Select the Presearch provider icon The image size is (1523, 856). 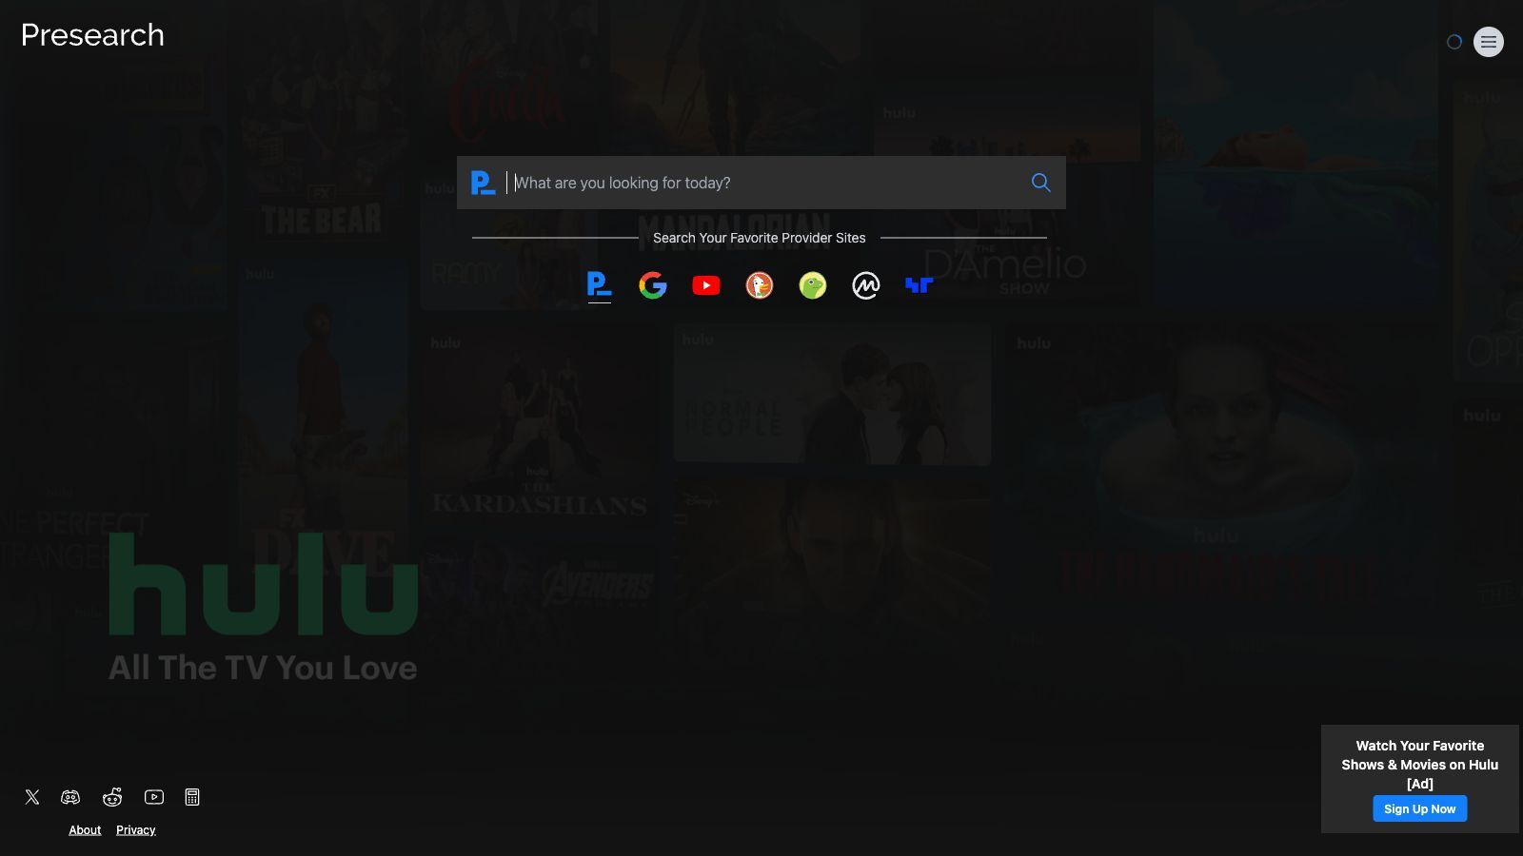599,284
